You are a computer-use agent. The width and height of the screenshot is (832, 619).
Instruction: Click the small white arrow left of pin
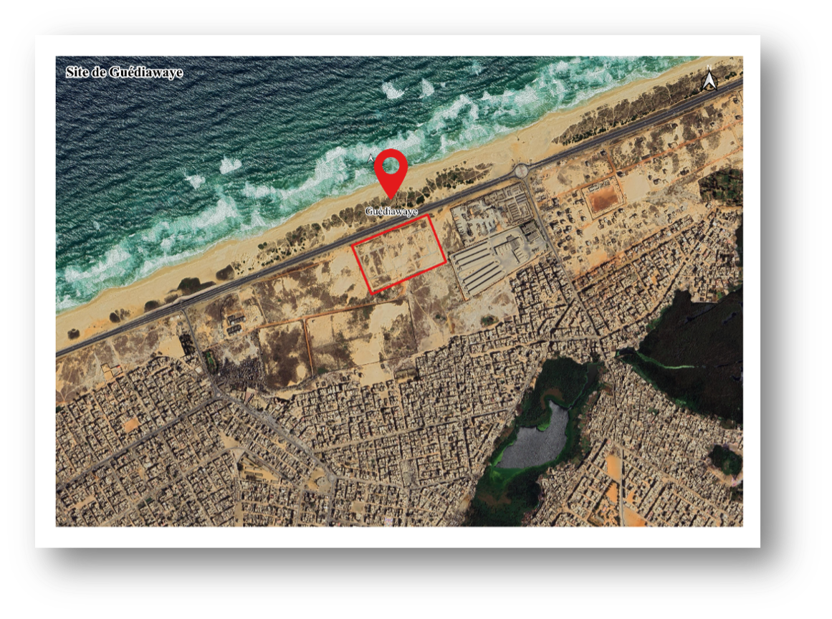click(370, 158)
